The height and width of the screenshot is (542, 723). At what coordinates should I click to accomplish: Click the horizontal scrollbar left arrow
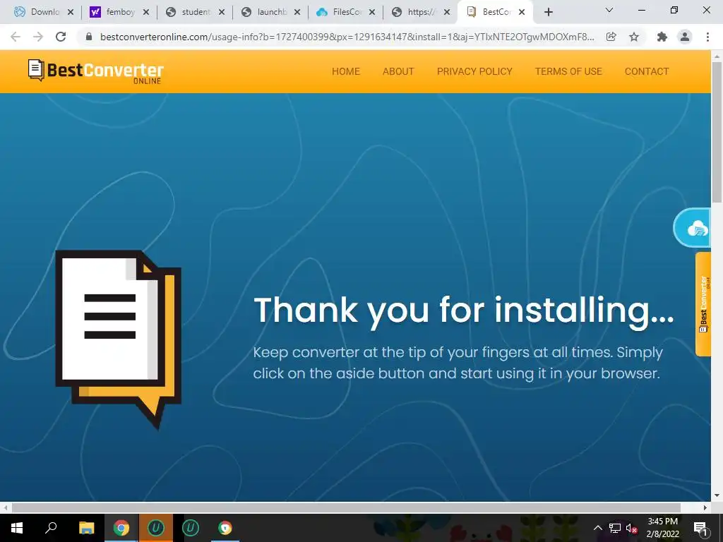coord(6,508)
